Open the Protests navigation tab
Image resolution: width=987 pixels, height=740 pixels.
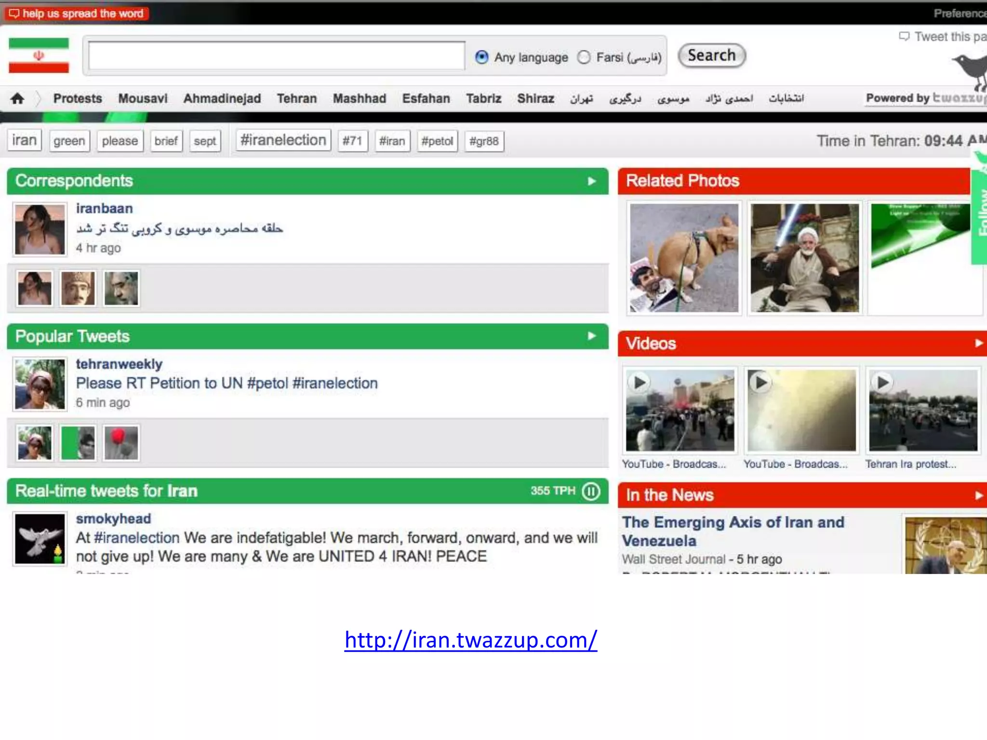[x=78, y=99]
